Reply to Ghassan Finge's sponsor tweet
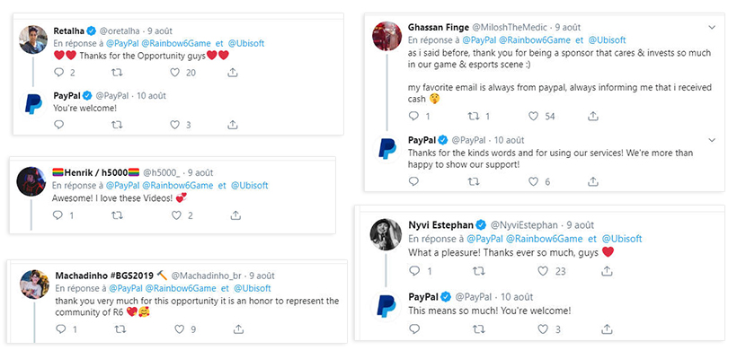 pyautogui.click(x=415, y=116)
